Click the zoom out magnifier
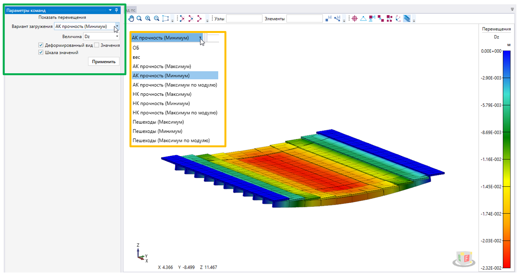521x276 pixels. click(157, 18)
